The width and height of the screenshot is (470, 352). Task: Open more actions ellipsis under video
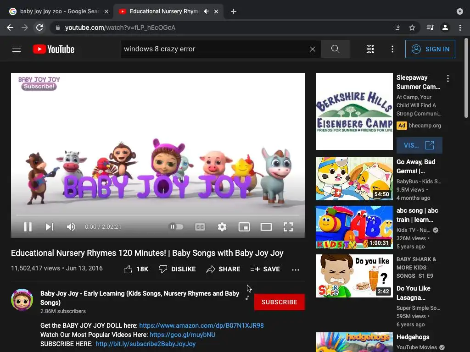[x=296, y=269]
